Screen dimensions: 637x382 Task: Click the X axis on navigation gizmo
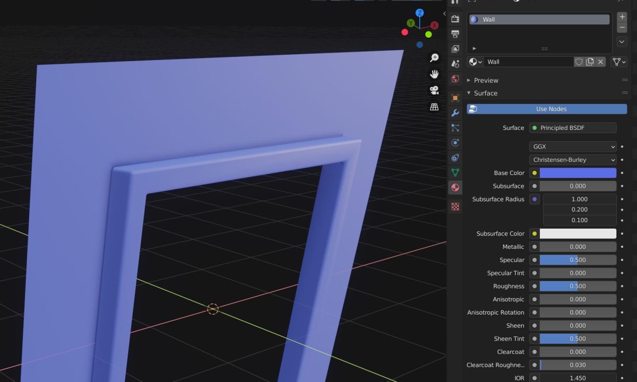click(x=435, y=25)
